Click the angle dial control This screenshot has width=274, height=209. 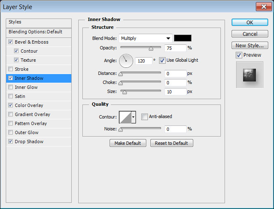pyautogui.click(x=126, y=61)
